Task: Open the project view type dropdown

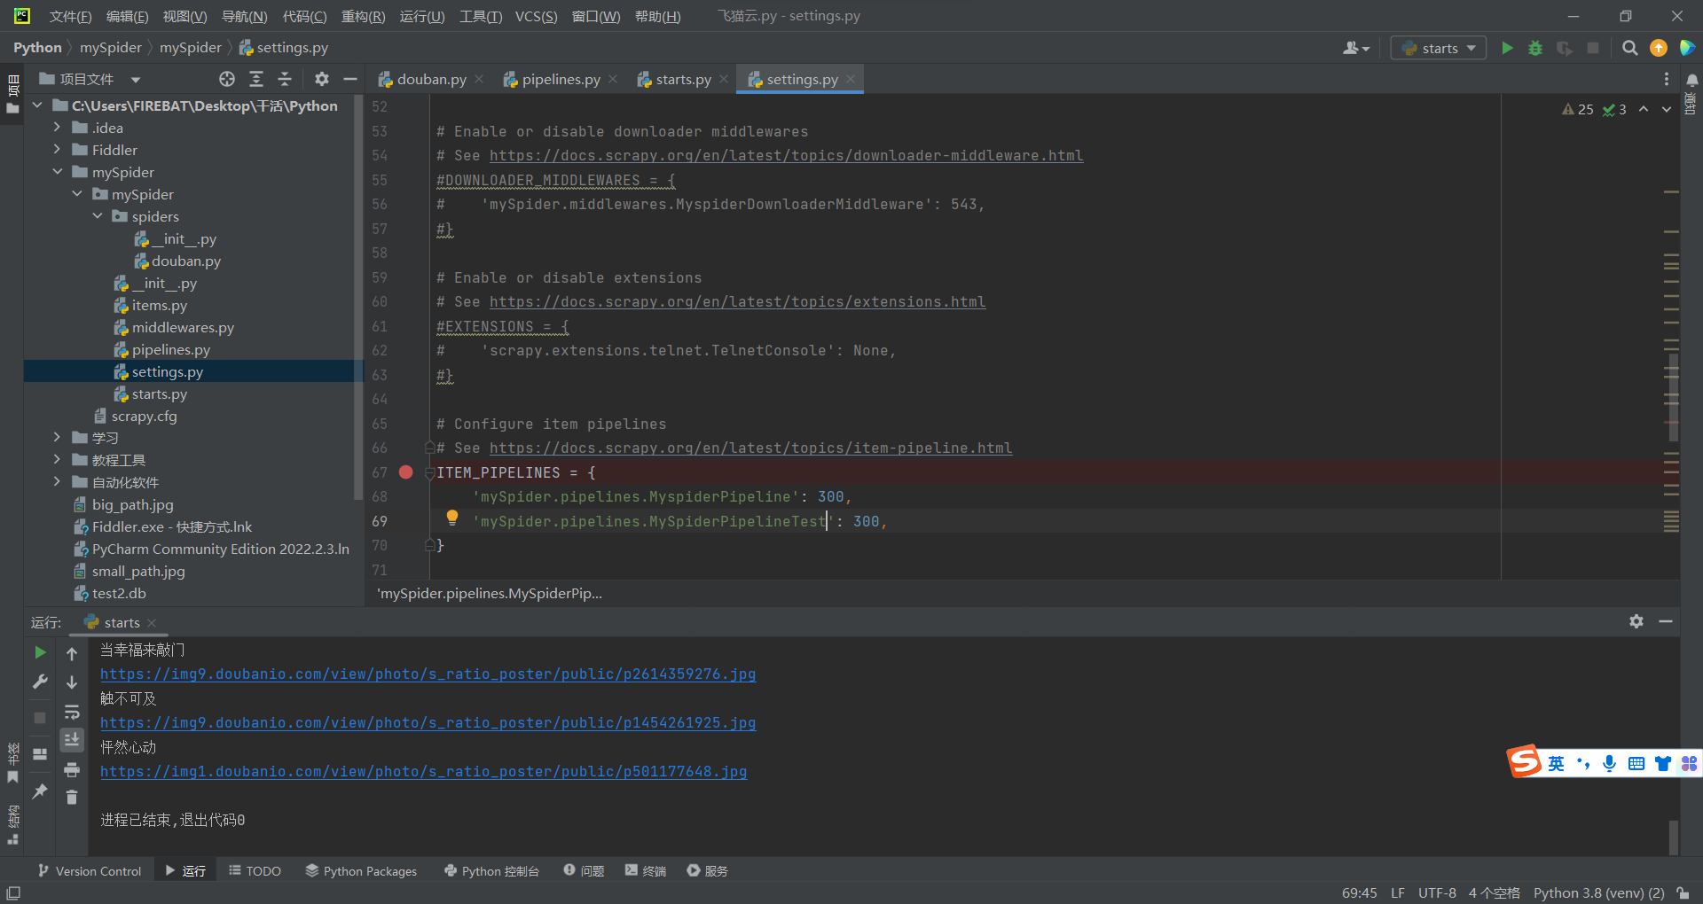Action: [x=136, y=80]
